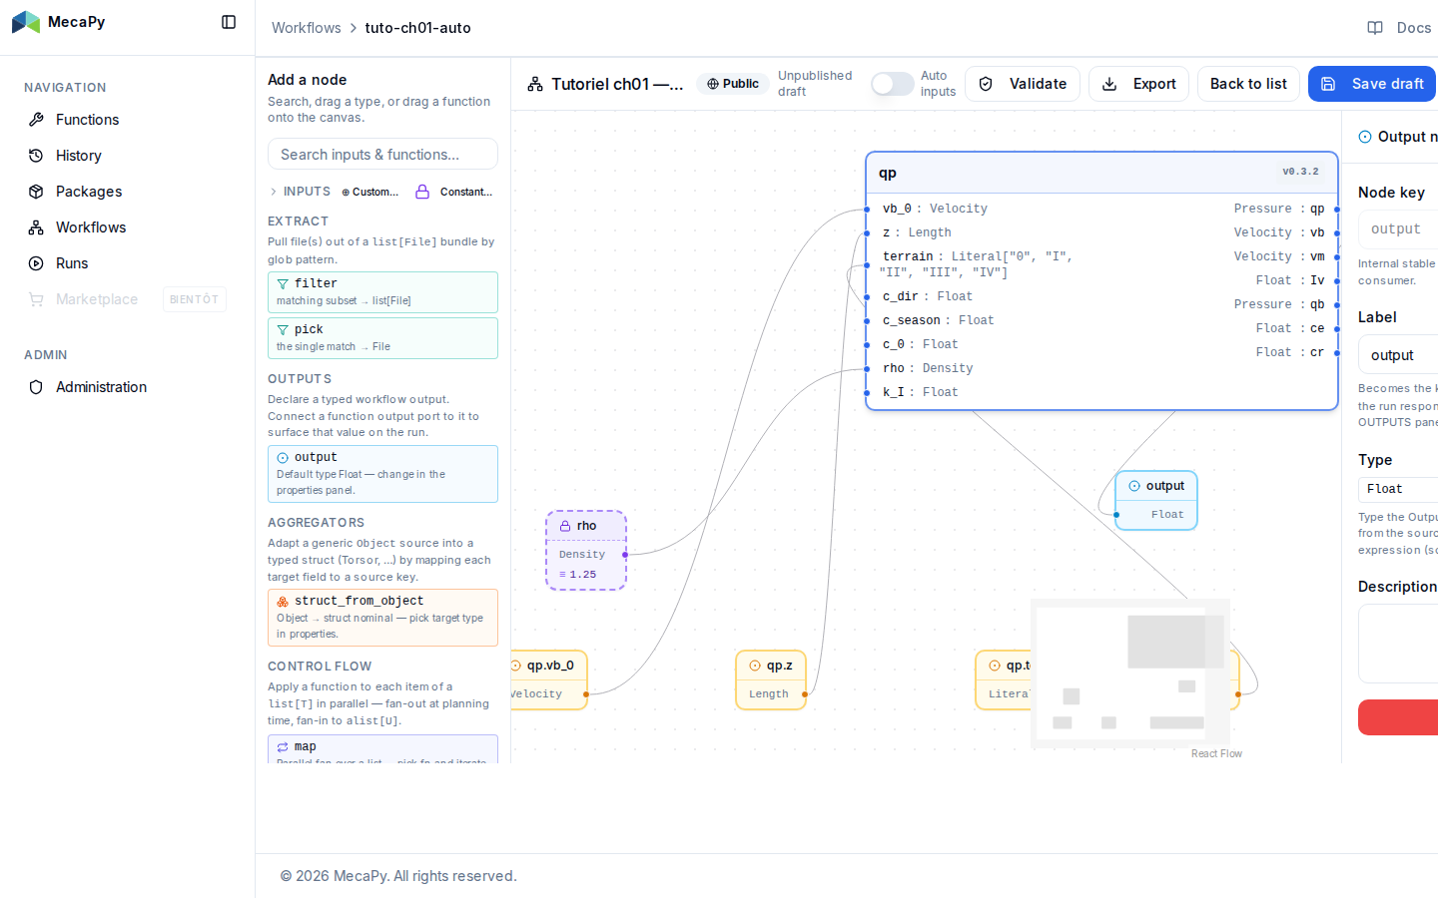
Task: Click the Docs book icon
Action: pyautogui.click(x=1375, y=28)
